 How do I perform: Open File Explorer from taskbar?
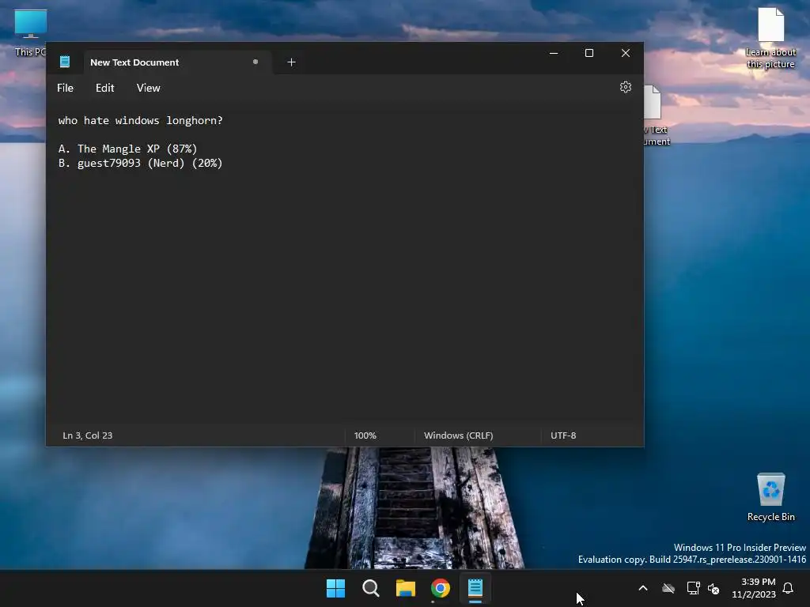point(406,588)
